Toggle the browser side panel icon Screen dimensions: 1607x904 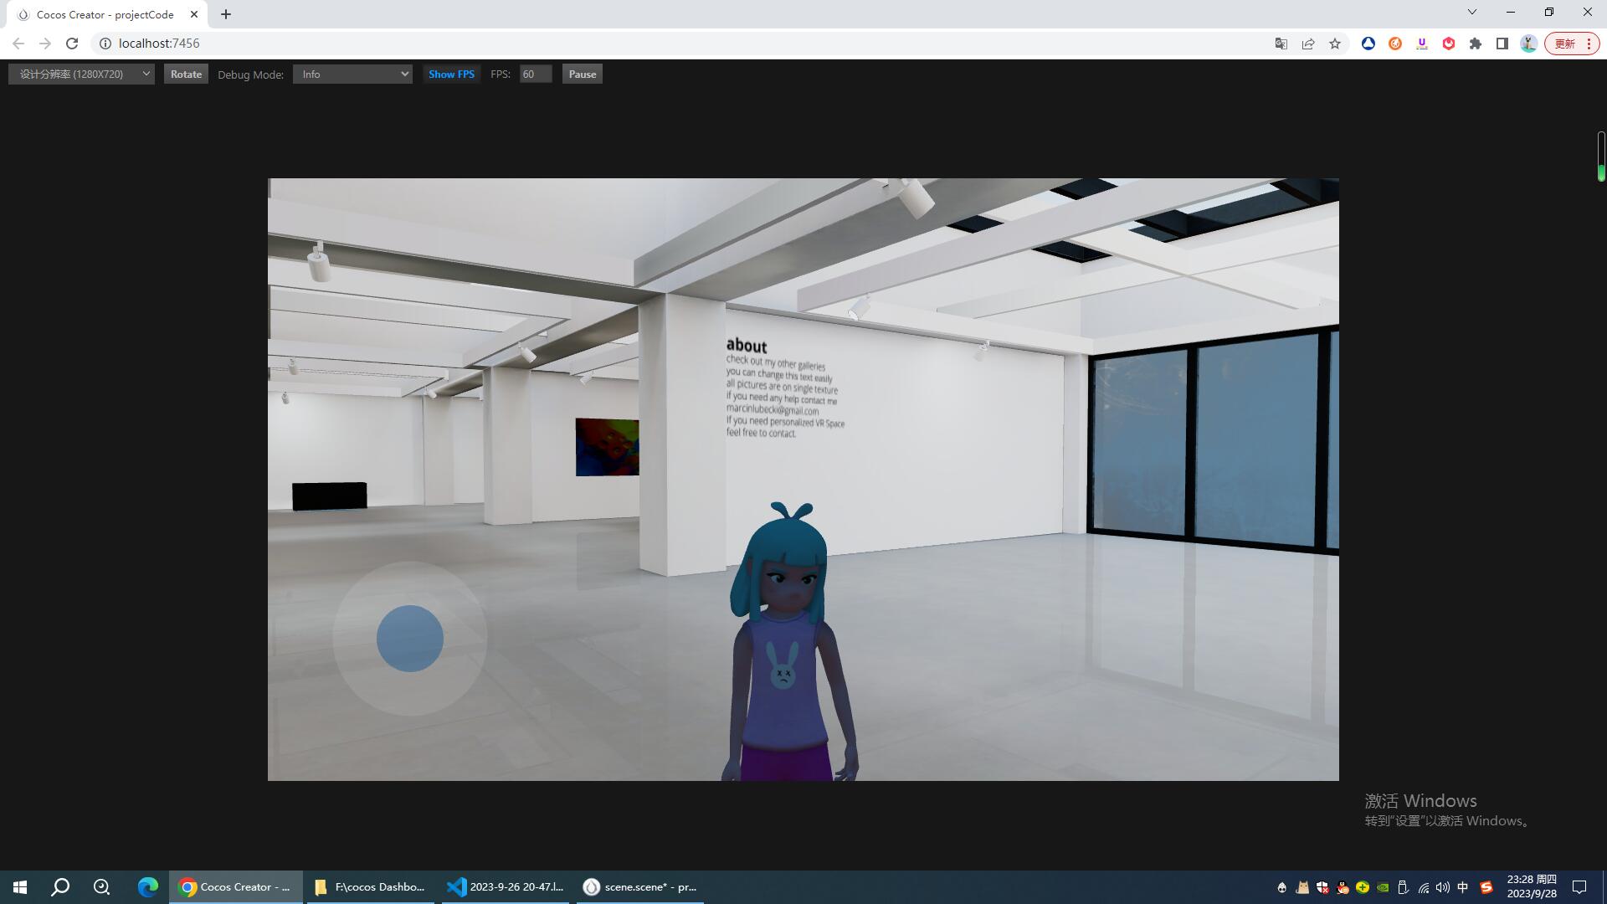point(1502,44)
